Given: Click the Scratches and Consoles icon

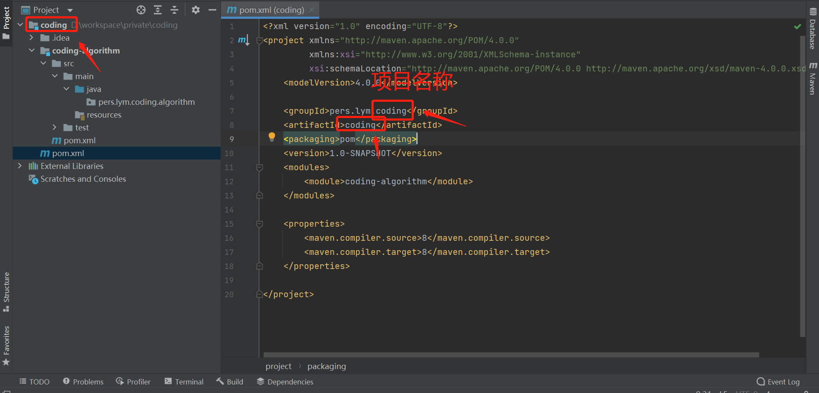Looking at the screenshot, I should [33, 179].
